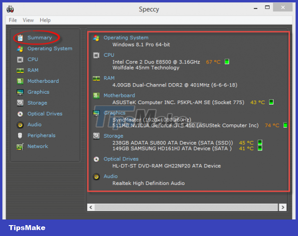Click the Peripherals mouse icon in sidebar
Viewport: 298px width, 236px height.
(x=20, y=136)
